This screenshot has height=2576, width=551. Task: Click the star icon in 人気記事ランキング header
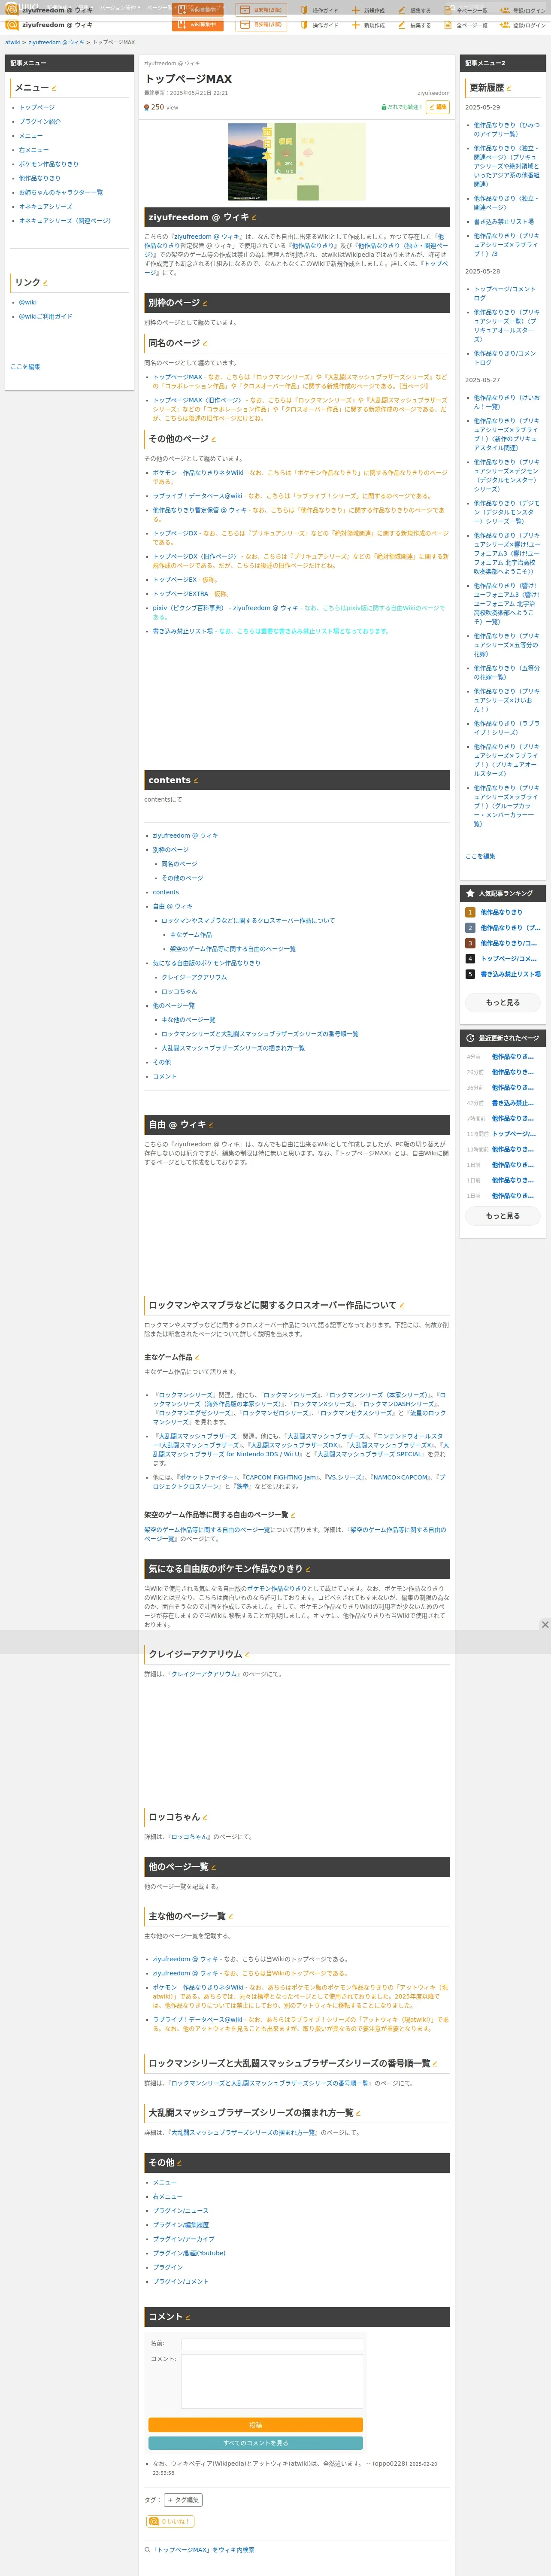(x=470, y=893)
